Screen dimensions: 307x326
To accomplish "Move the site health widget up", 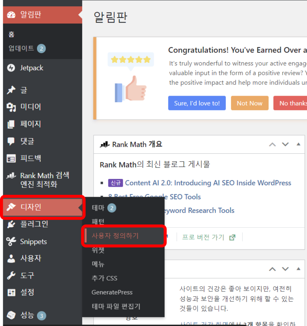I will [272, 269].
